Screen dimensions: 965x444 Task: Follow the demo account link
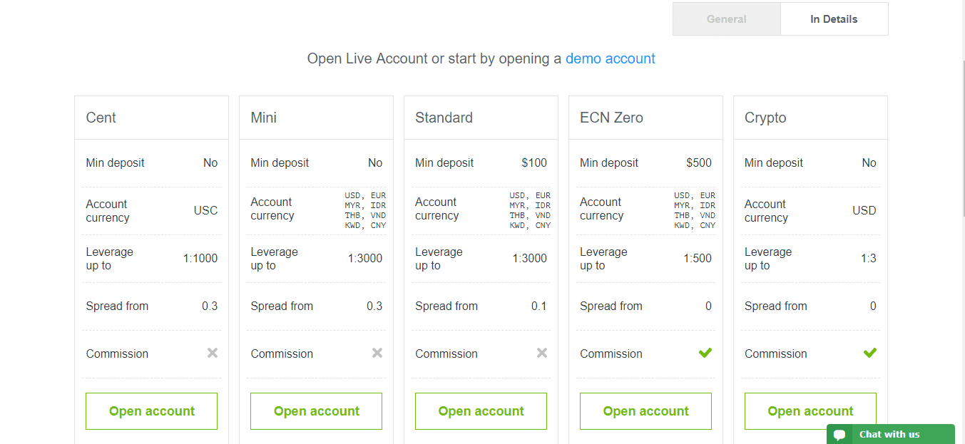click(x=610, y=58)
